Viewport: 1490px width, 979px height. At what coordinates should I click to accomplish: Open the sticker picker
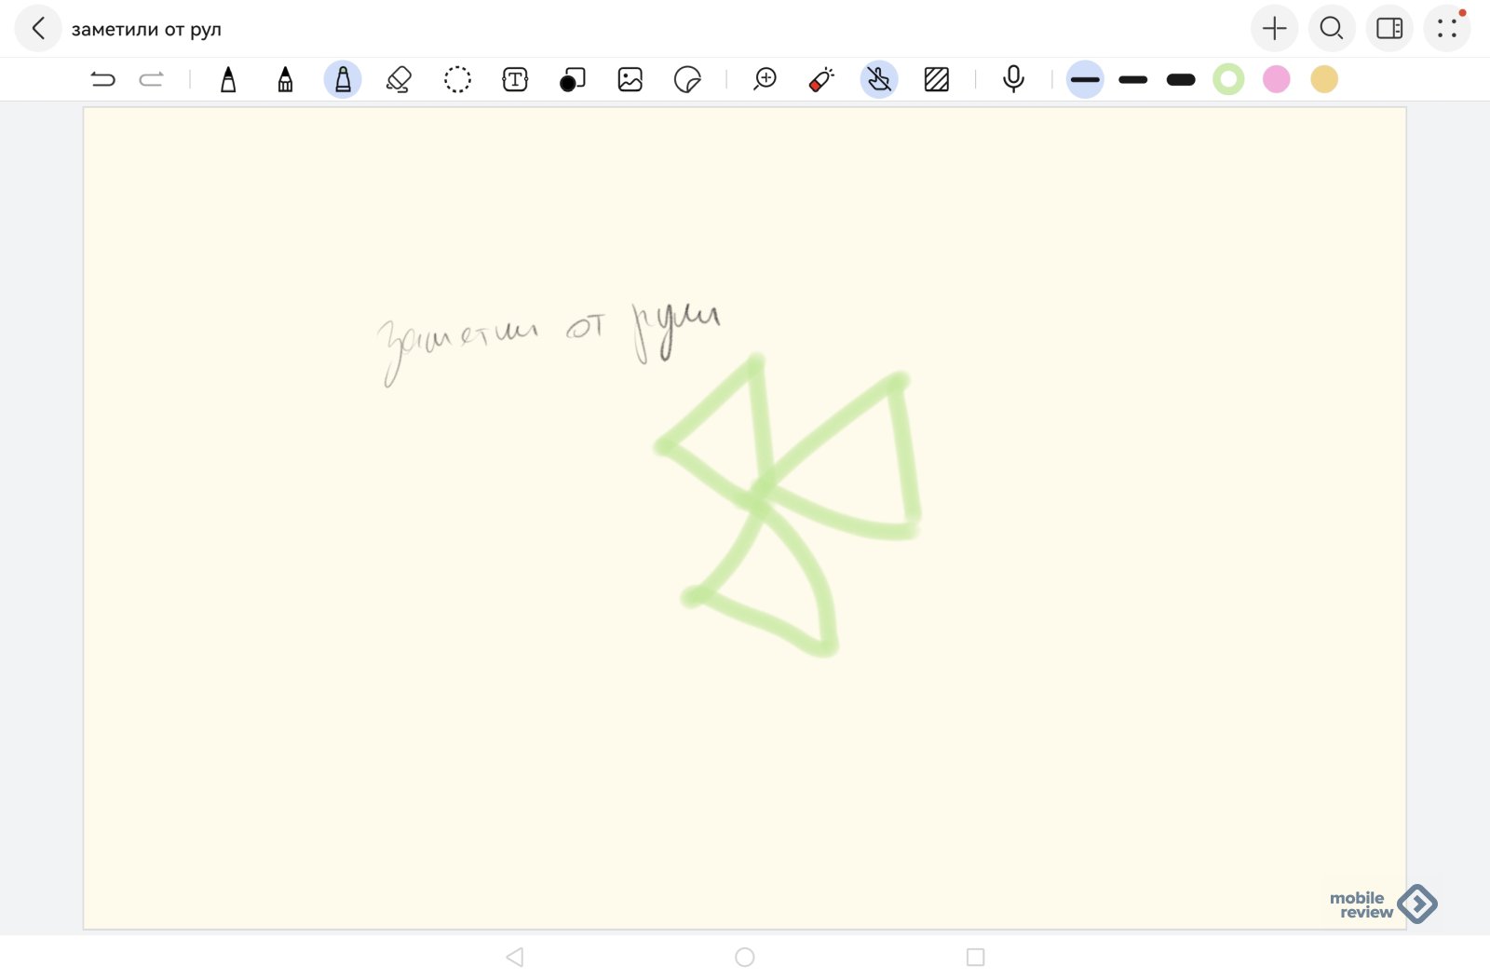point(687,80)
